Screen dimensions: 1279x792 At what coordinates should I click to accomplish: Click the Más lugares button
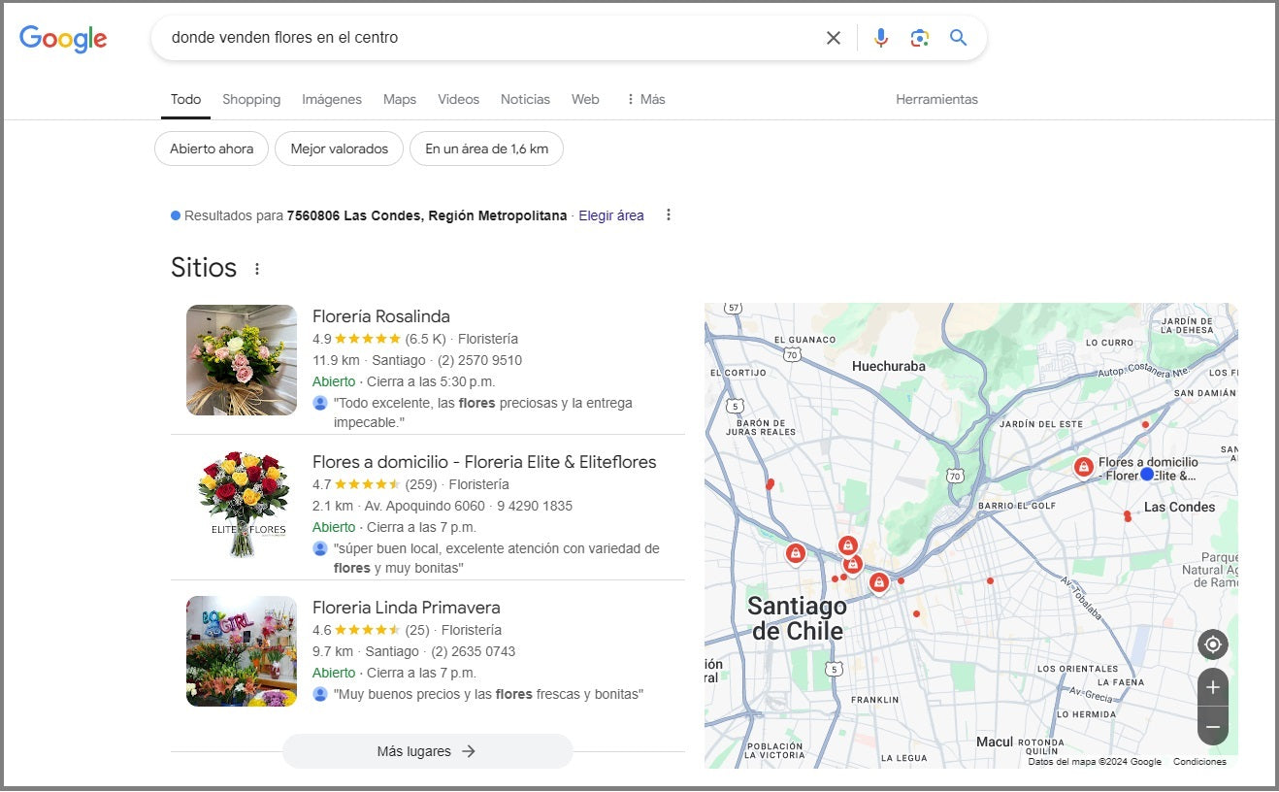tap(428, 751)
